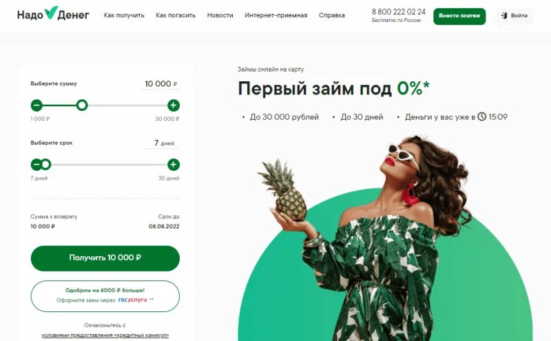Open the Интернет-приемная page

276,15
